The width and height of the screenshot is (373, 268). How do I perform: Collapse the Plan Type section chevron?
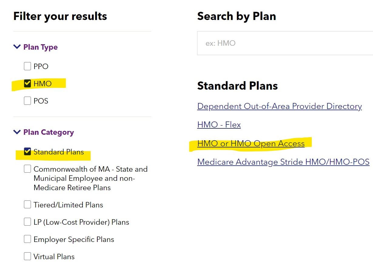pos(17,47)
